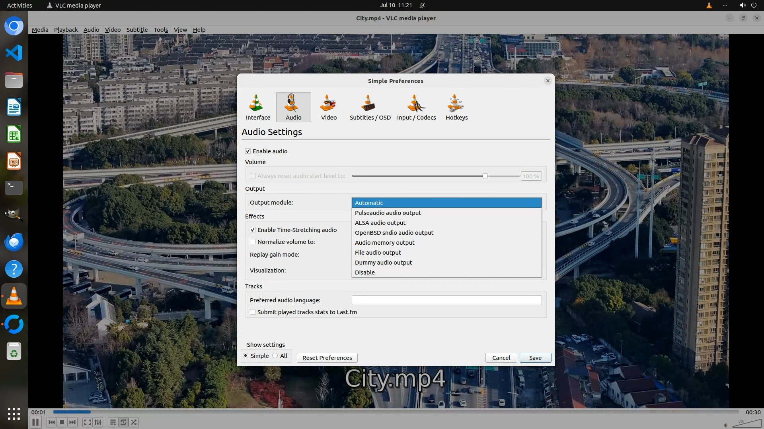Click the Preferred audio language field
The width and height of the screenshot is (764, 429).
(x=446, y=300)
